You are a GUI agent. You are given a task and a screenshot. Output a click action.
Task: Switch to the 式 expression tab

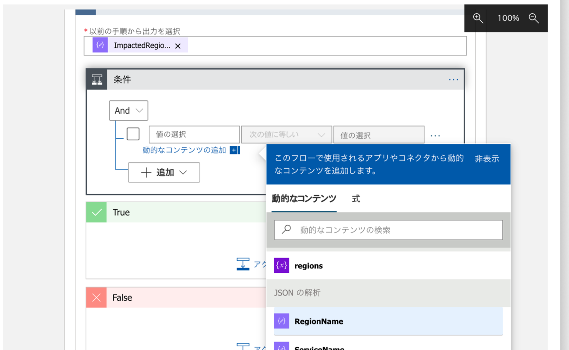click(x=356, y=199)
